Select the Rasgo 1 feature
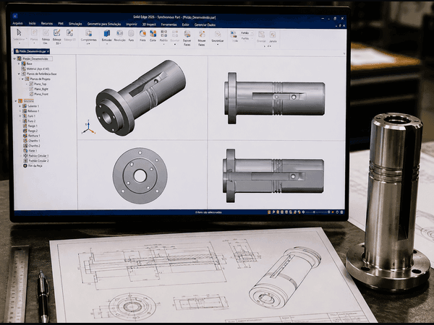The height and width of the screenshot is (325, 434). (30, 126)
